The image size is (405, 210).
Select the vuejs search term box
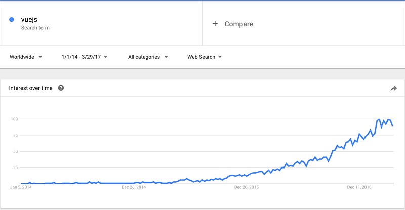[101, 23]
